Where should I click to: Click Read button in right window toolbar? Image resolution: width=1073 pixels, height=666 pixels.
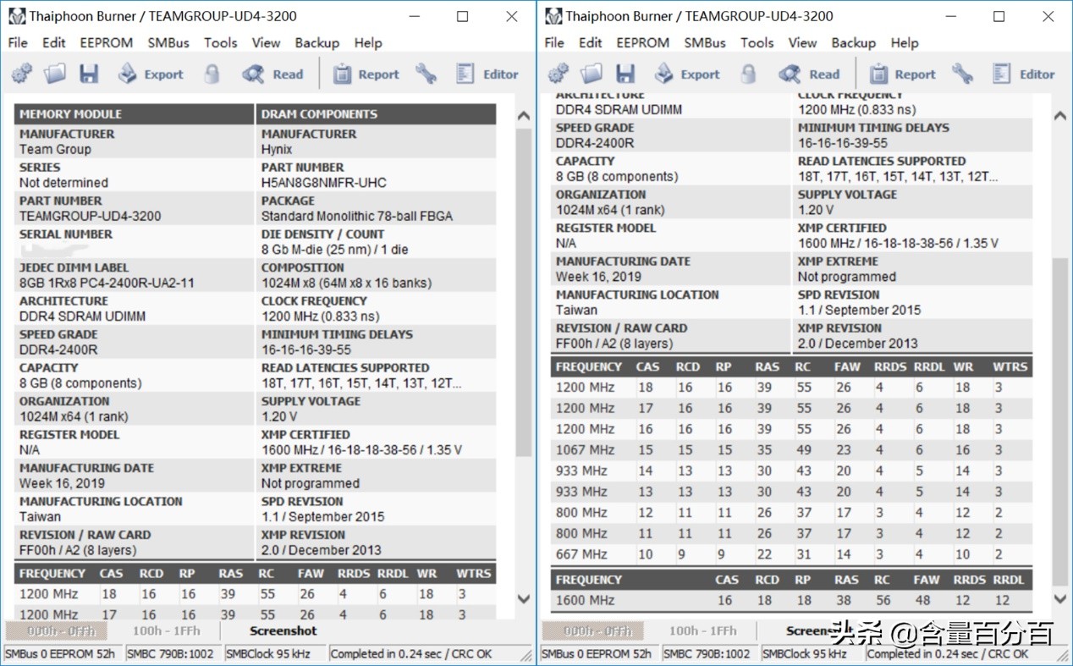pyautogui.click(x=809, y=74)
